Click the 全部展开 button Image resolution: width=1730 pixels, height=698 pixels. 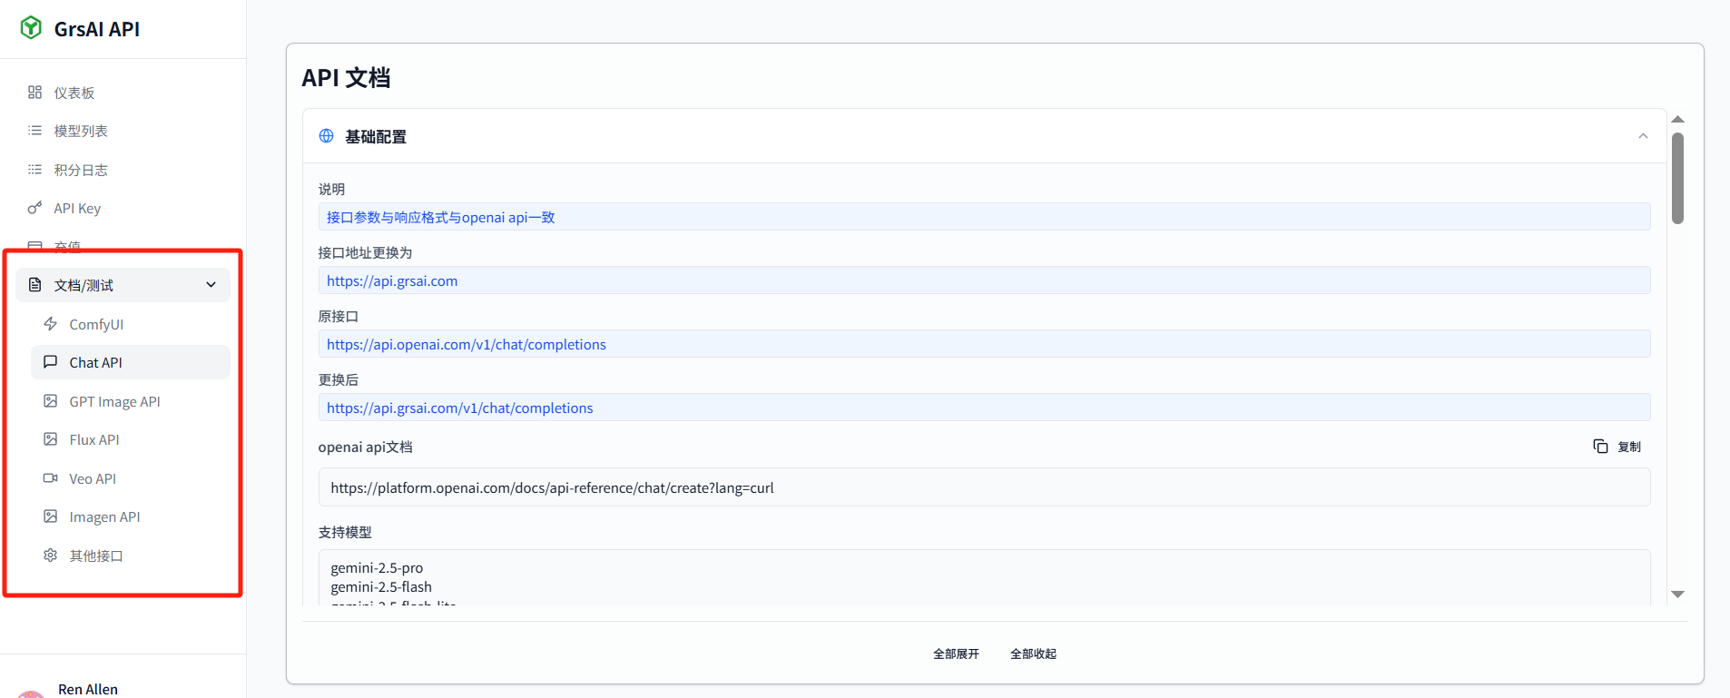956,654
